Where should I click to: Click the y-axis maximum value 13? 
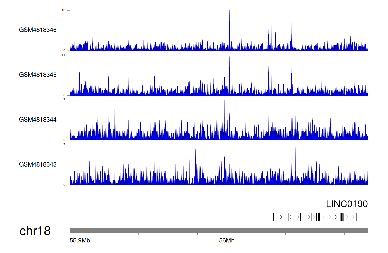coord(63,10)
